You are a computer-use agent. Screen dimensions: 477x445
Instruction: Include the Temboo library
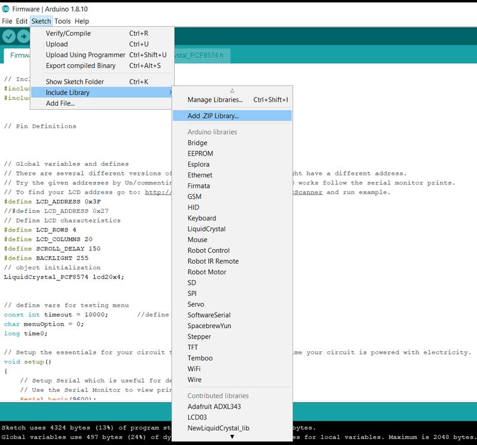(232, 358)
